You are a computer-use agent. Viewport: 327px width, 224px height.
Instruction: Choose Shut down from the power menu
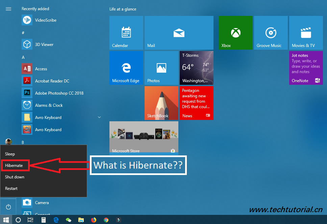[15, 177]
